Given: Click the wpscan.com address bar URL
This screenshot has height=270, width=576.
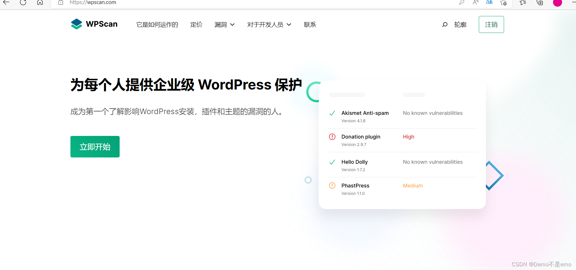Looking at the screenshot, I should [93, 2].
